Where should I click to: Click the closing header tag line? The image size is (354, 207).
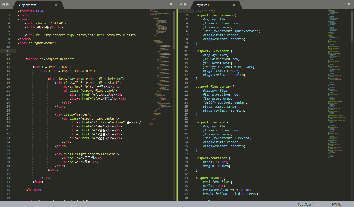(x=33, y=190)
